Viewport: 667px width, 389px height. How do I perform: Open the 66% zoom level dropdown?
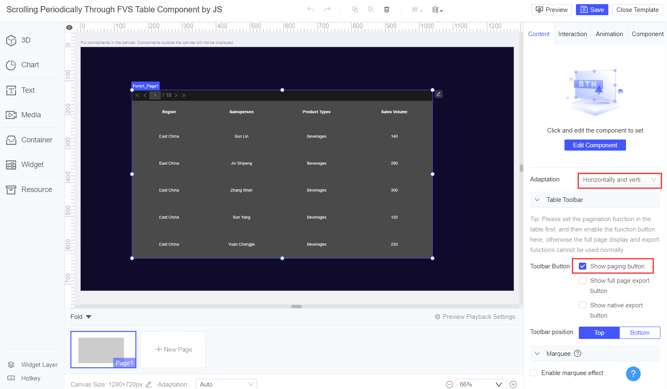[x=482, y=384]
